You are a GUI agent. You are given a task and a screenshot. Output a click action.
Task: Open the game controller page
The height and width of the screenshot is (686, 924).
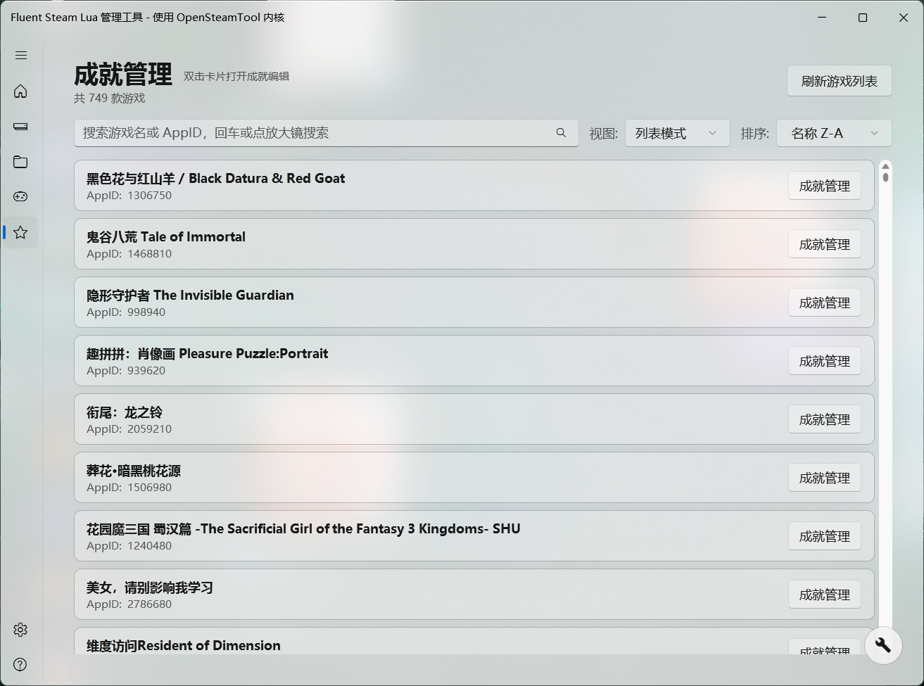20,197
